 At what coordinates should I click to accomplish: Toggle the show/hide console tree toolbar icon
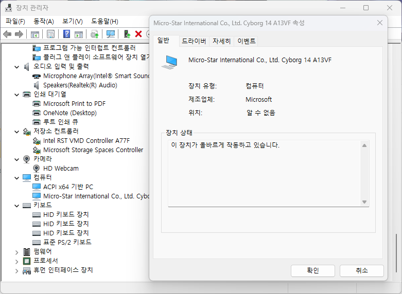click(35, 34)
